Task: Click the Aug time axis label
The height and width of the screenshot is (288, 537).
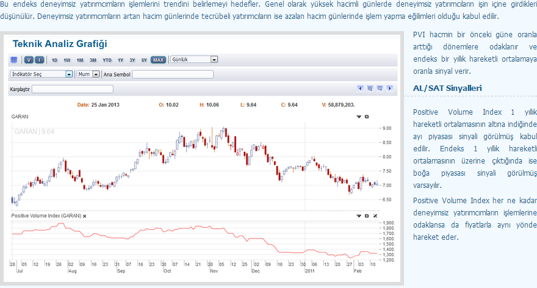Action: 72,271
